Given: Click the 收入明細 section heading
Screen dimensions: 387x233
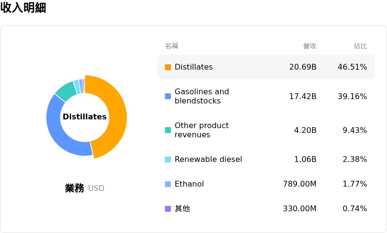Looking at the screenshot, I should (23, 7).
